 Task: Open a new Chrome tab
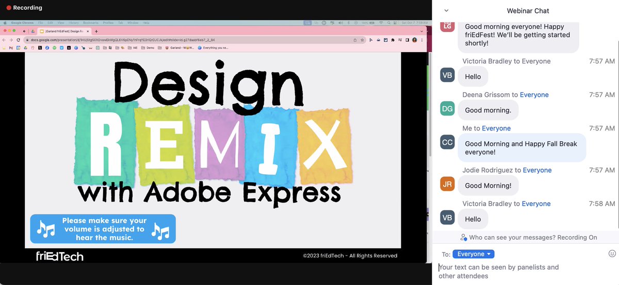pos(96,31)
